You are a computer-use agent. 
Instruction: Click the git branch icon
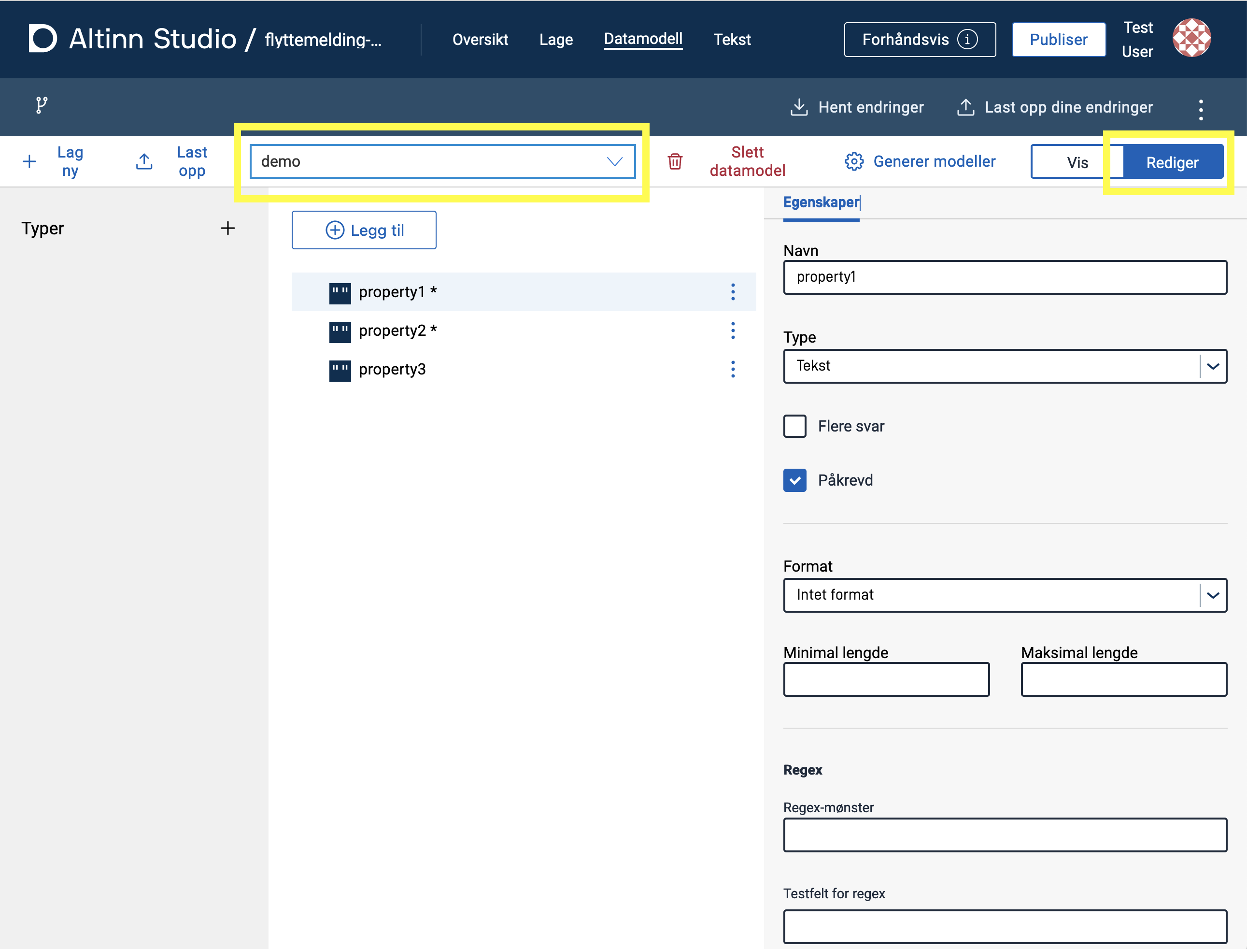(x=41, y=105)
